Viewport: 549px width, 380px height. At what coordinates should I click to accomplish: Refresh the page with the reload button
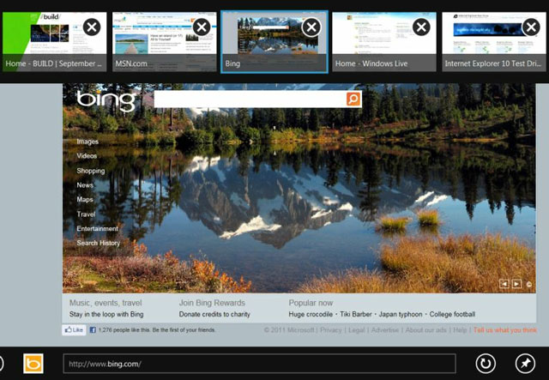(x=486, y=364)
